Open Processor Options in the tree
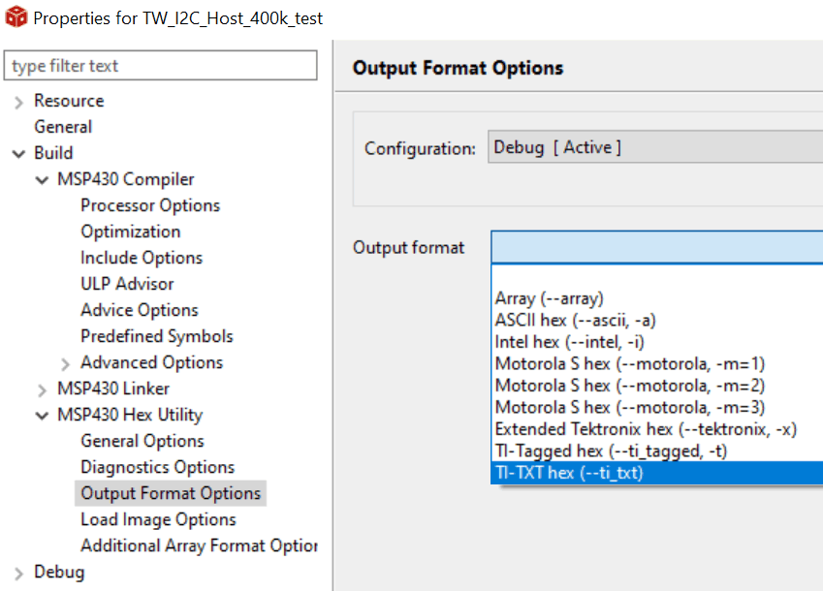Screen dimensions: 823x591 pos(150,205)
